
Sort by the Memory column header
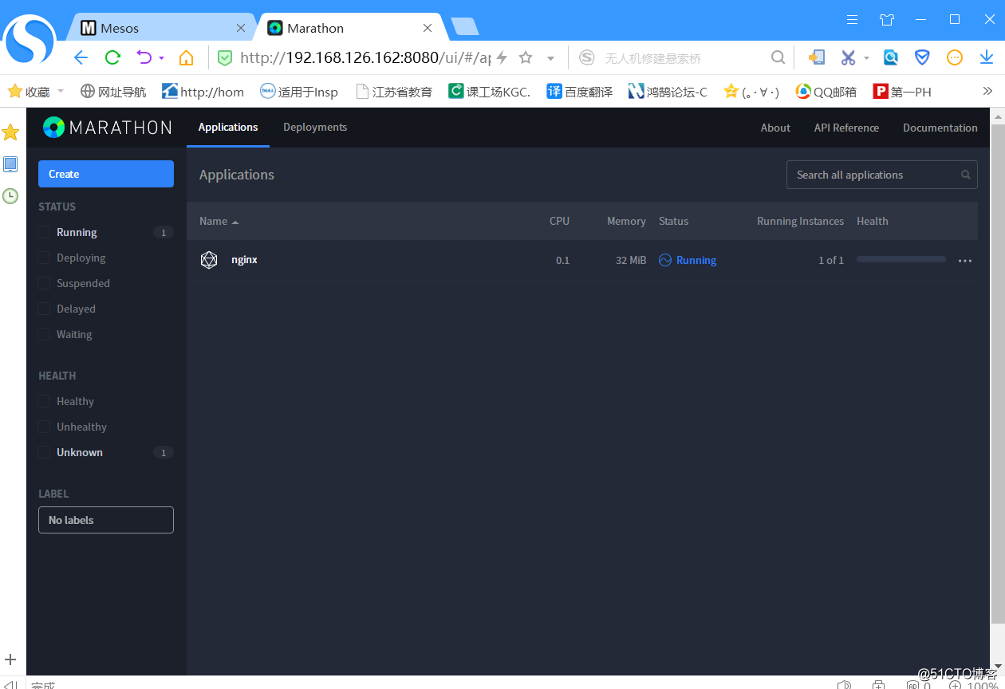626,221
